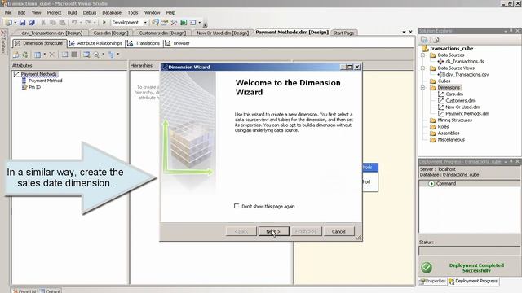Image resolution: width=522 pixels, height=293 pixels.
Task: Click the Redo arrow icon
Action: click(x=87, y=22)
